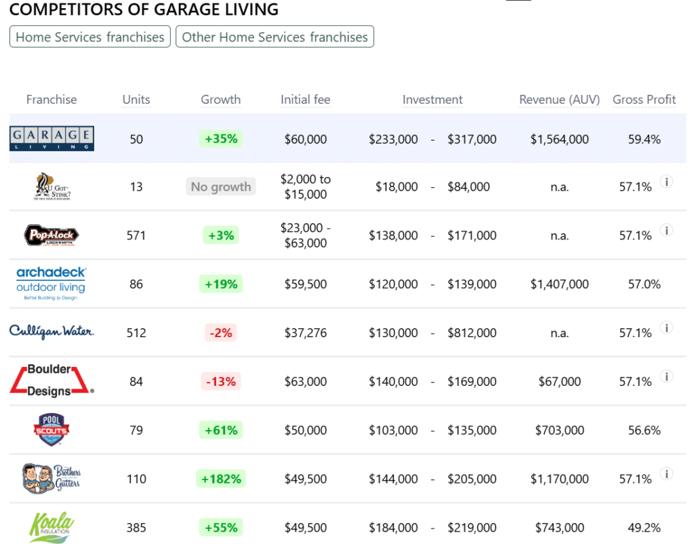Click the +182% growth badge
Viewport: 694px width, 544px height.
point(221,479)
